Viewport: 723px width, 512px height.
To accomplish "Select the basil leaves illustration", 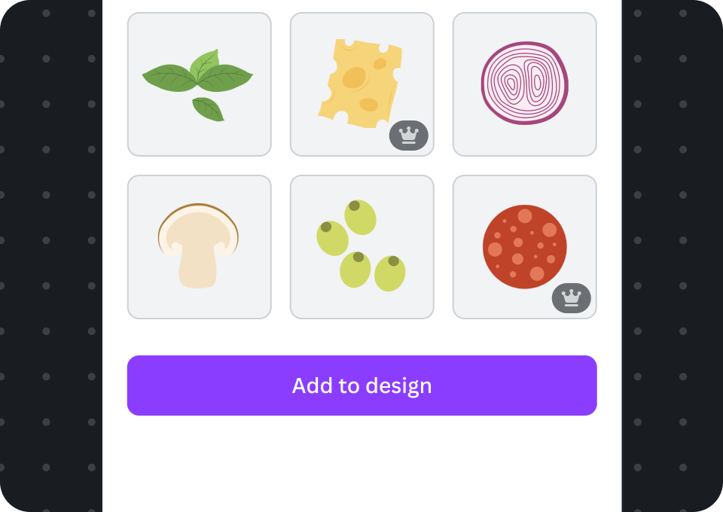I will 199,84.
